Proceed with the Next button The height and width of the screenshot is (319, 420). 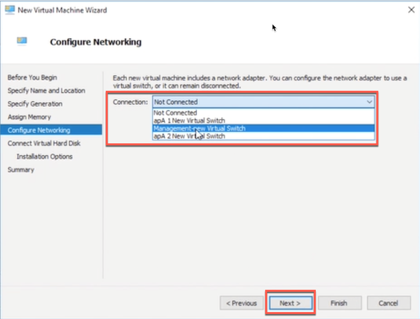[290, 303]
